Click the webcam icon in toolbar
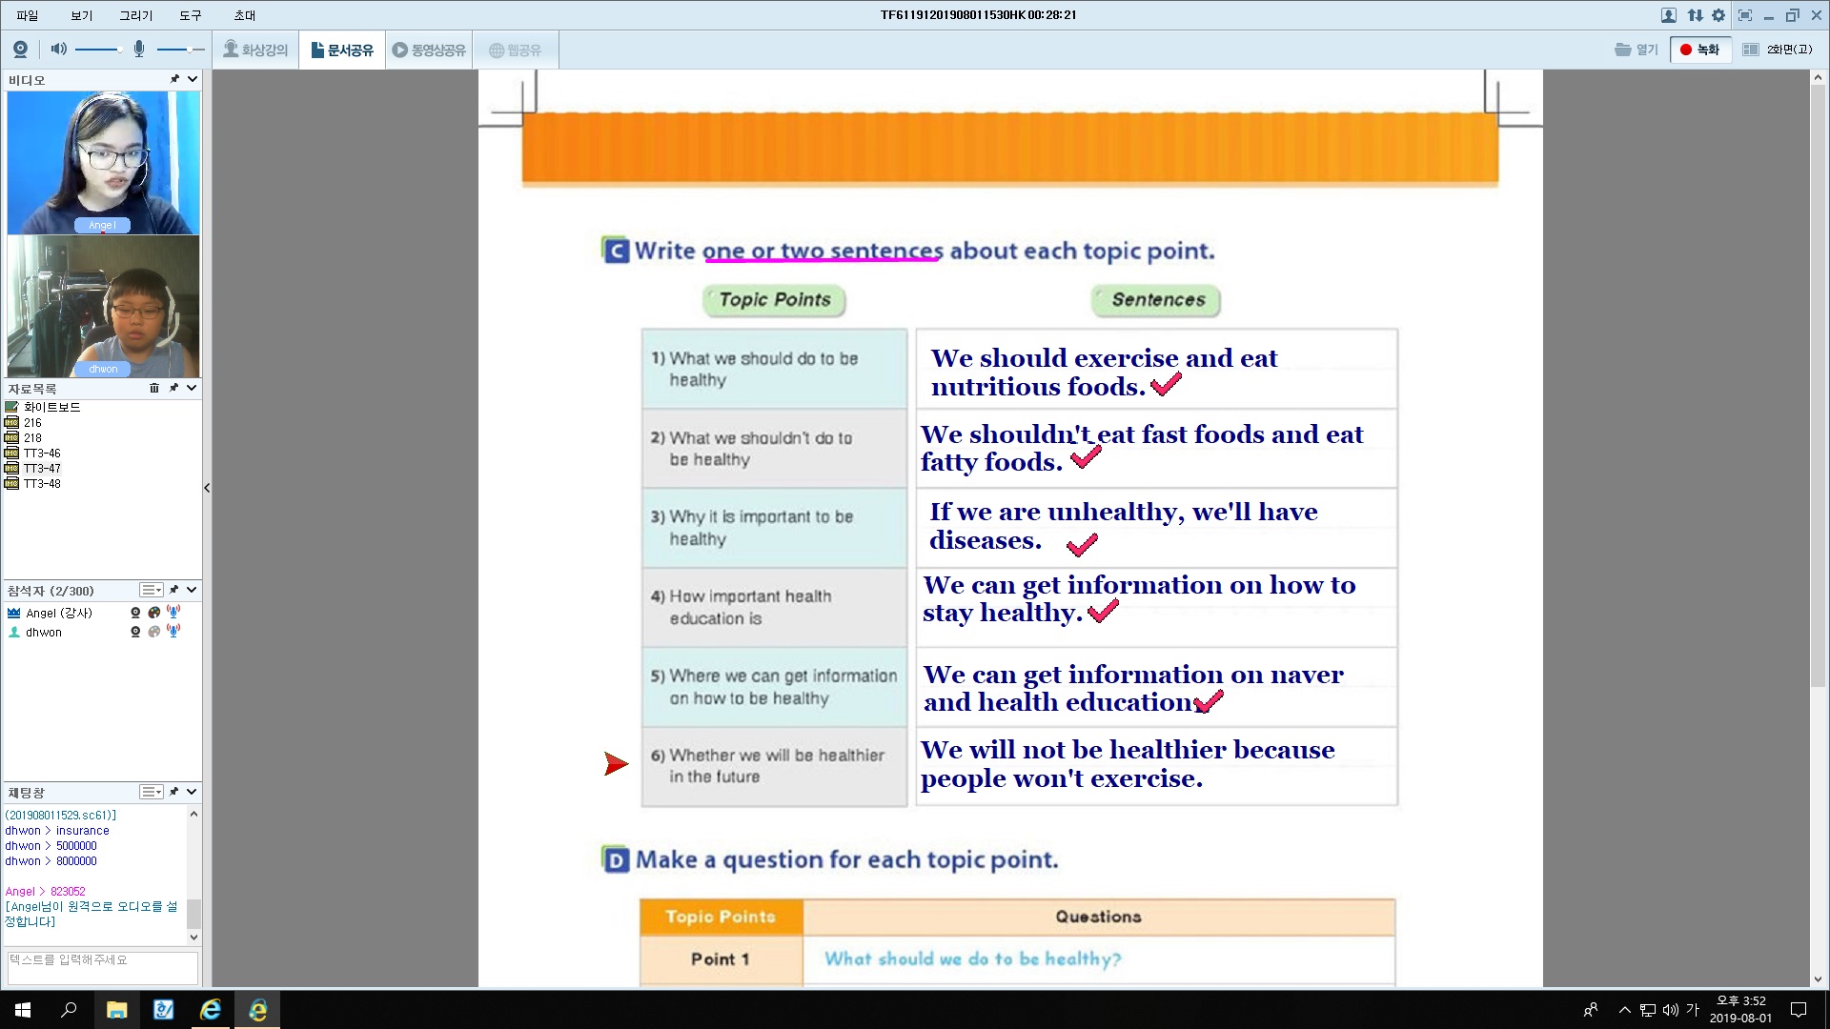The height and width of the screenshot is (1029, 1830). tap(20, 50)
